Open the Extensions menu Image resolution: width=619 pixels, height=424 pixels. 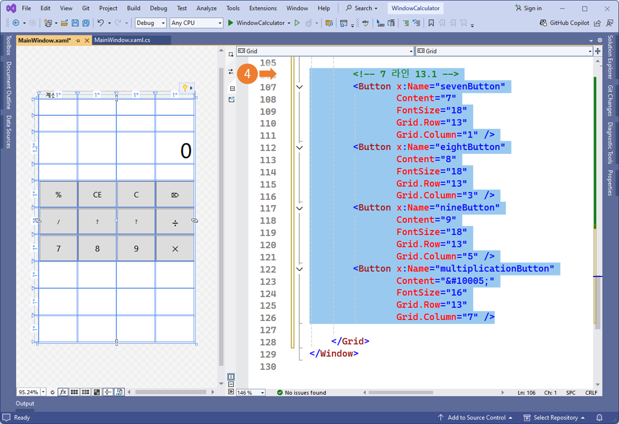pos(263,8)
